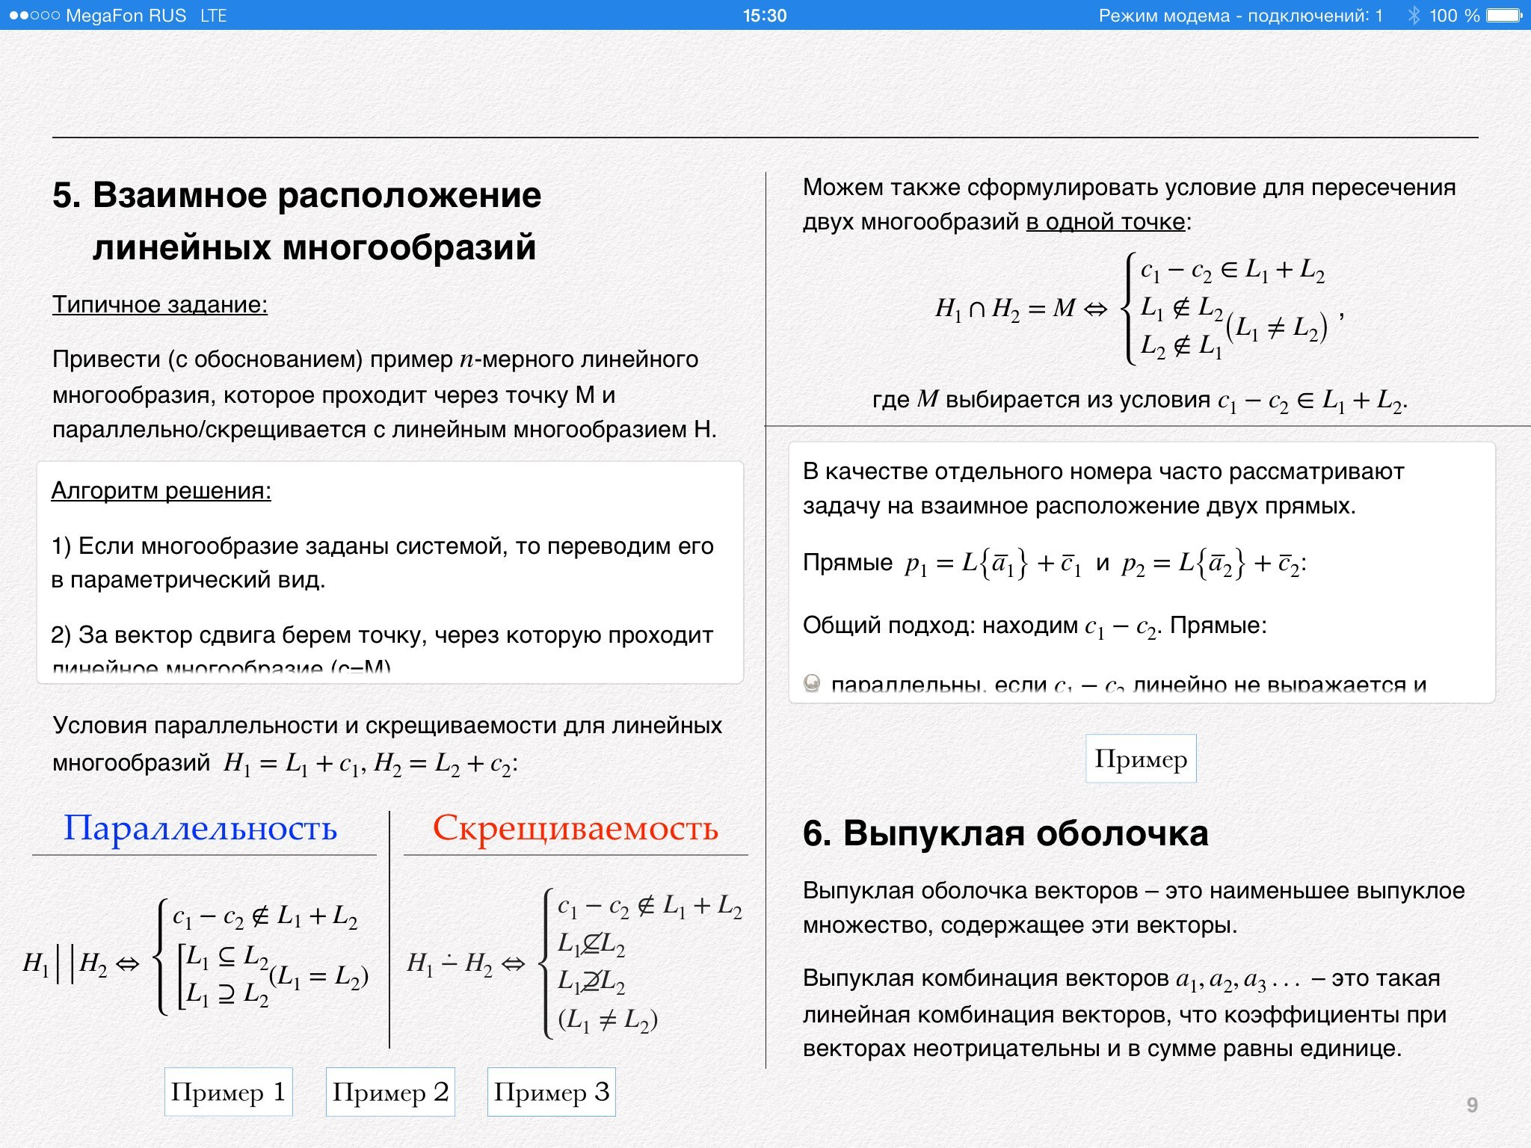Tap the red 'Скрещиваемость' heading
Viewport: 1531px width, 1148px height.
coord(576,828)
